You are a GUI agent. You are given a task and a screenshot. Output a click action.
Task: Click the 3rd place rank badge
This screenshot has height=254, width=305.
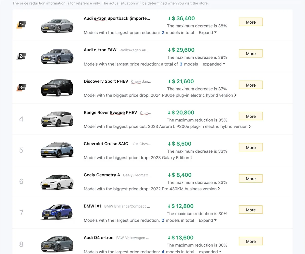21,88
